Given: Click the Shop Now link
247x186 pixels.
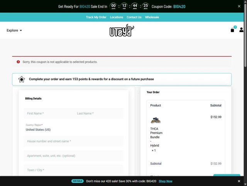Looking at the screenshot, I should pyautogui.click(x=166, y=181).
